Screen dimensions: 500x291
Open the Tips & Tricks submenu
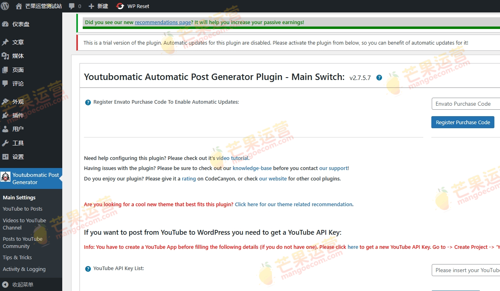tap(17, 257)
